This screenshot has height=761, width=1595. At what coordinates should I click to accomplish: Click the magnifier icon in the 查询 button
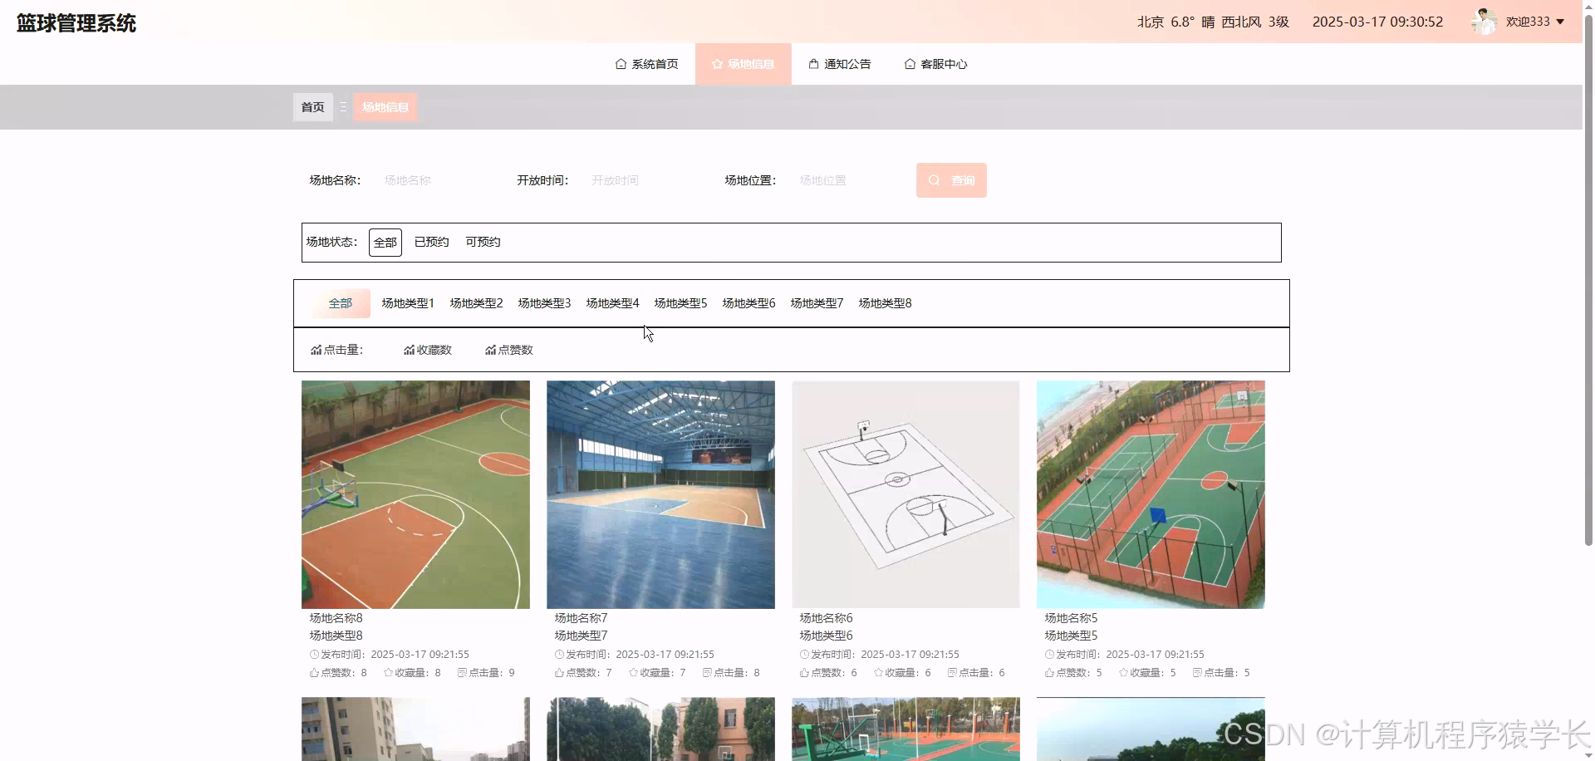click(x=935, y=179)
